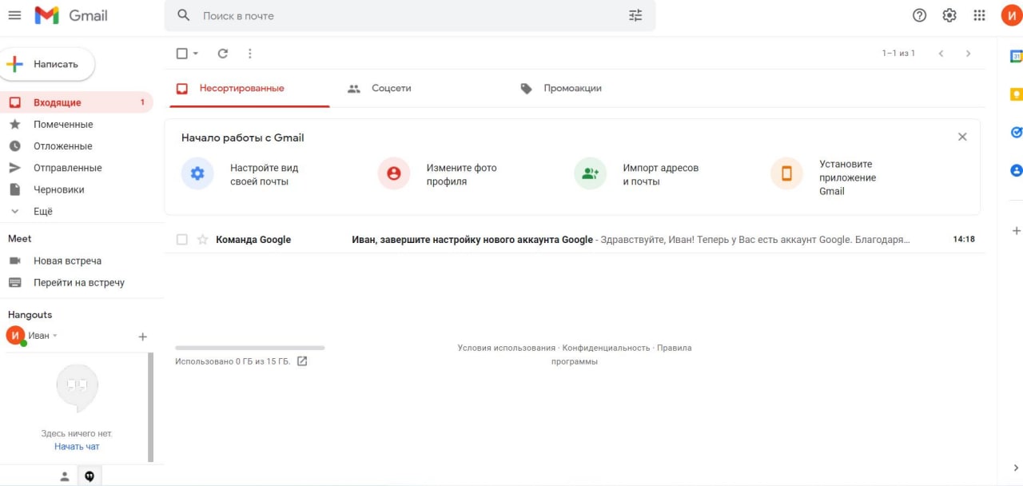Click the Написать compose button
1023x486 pixels.
(x=46, y=64)
